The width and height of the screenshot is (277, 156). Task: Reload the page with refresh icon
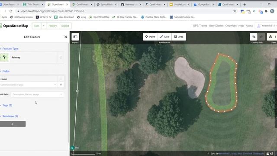tap(11, 11)
